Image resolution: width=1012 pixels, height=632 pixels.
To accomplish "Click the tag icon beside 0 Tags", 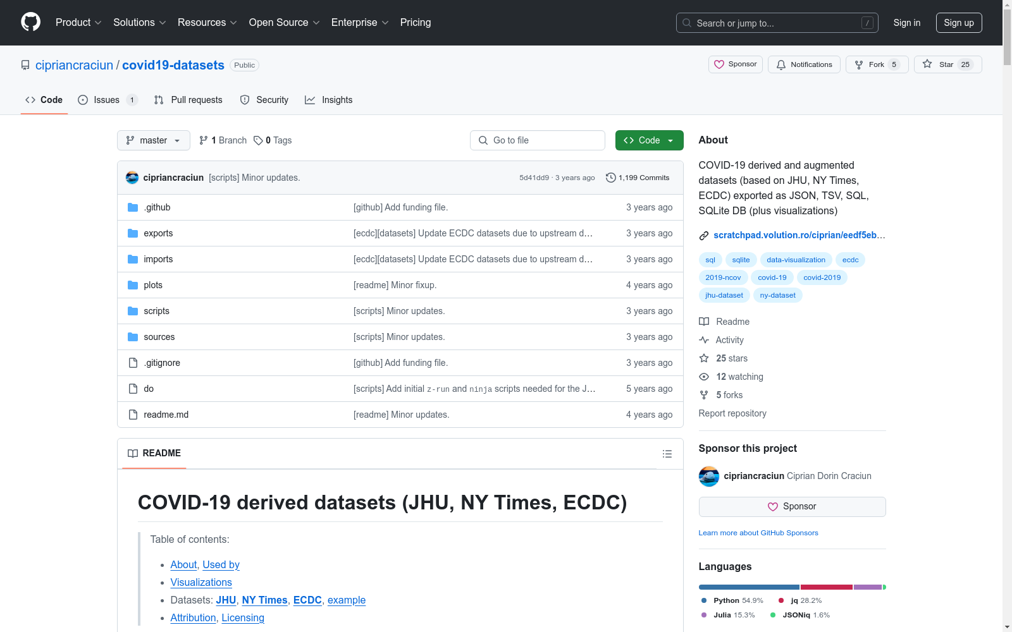I will [x=258, y=140].
